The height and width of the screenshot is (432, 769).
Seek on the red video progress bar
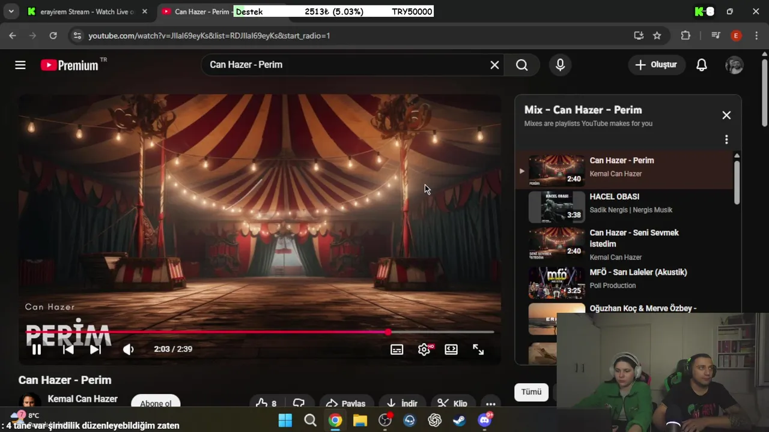click(260, 332)
